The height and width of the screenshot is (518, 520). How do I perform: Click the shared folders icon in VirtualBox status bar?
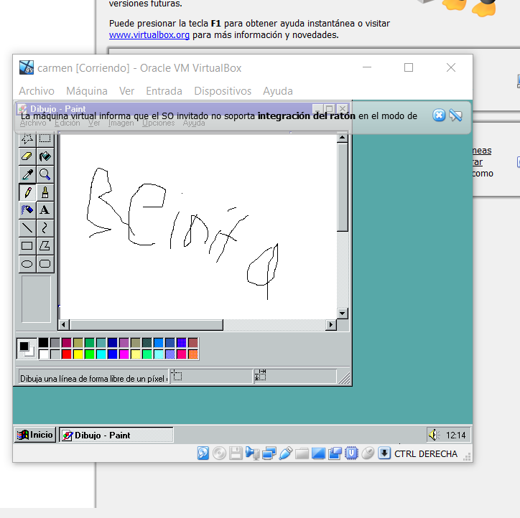click(x=302, y=453)
